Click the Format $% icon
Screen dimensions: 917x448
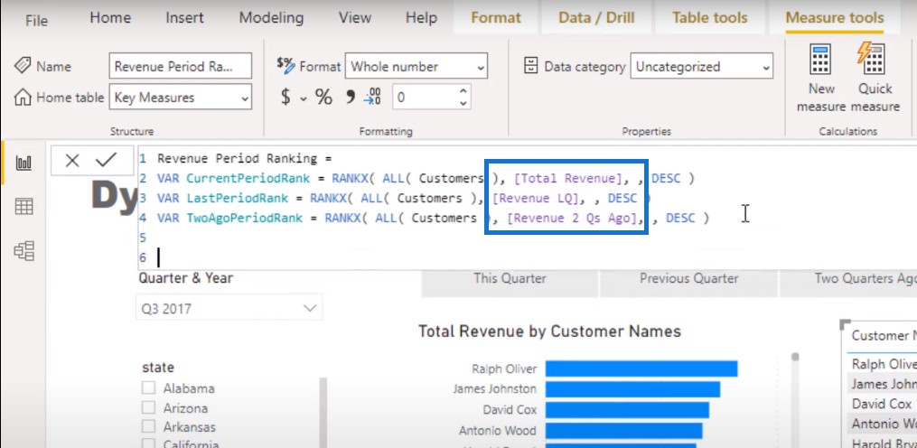point(286,66)
